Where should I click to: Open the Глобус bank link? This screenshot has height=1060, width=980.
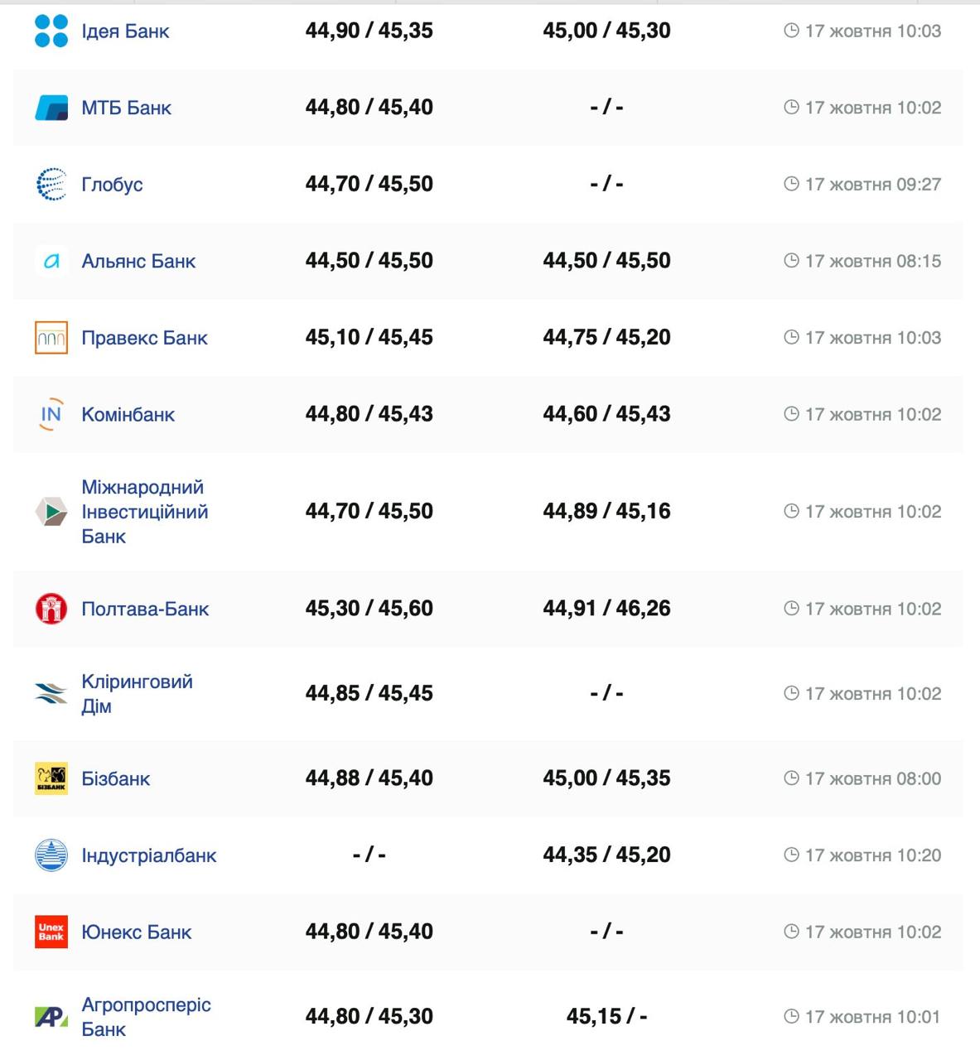112,184
